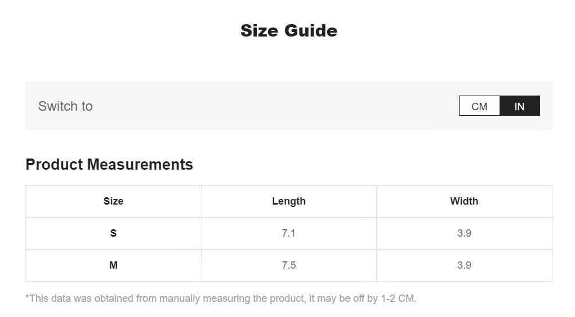Screen dimensions: 575x317
Task: Click the Size Guide title
Action: pyautogui.click(x=288, y=30)
